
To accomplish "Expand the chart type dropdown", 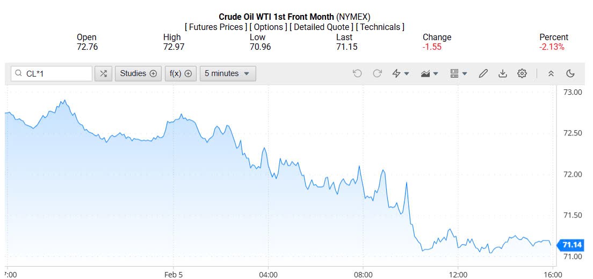I will pos(430,73).
